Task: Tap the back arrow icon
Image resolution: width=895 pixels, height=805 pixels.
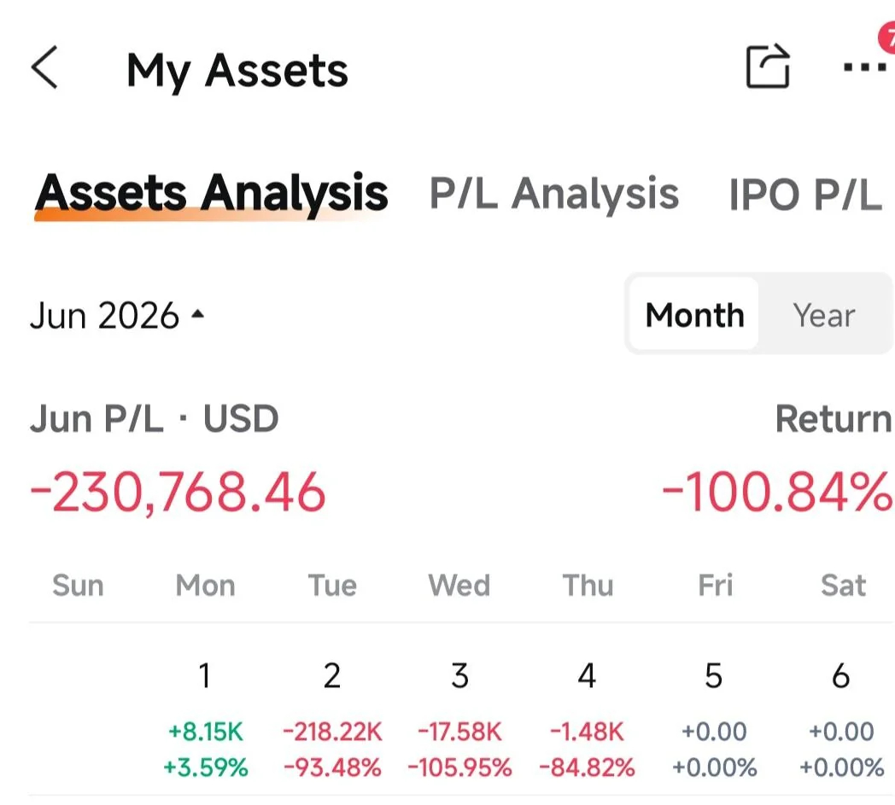Action: [x=44, y=67]
